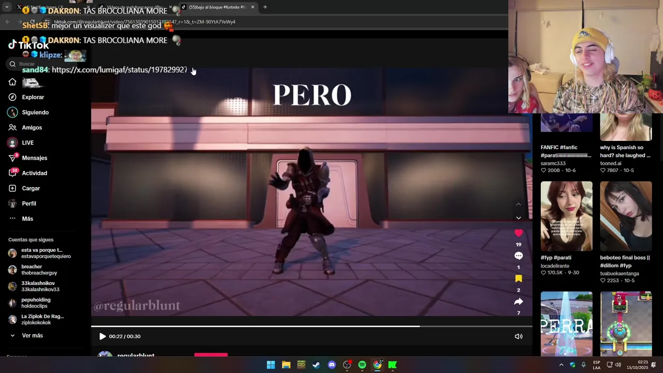Open the tab search dropdown
The image size is (663, 373).
7,7
